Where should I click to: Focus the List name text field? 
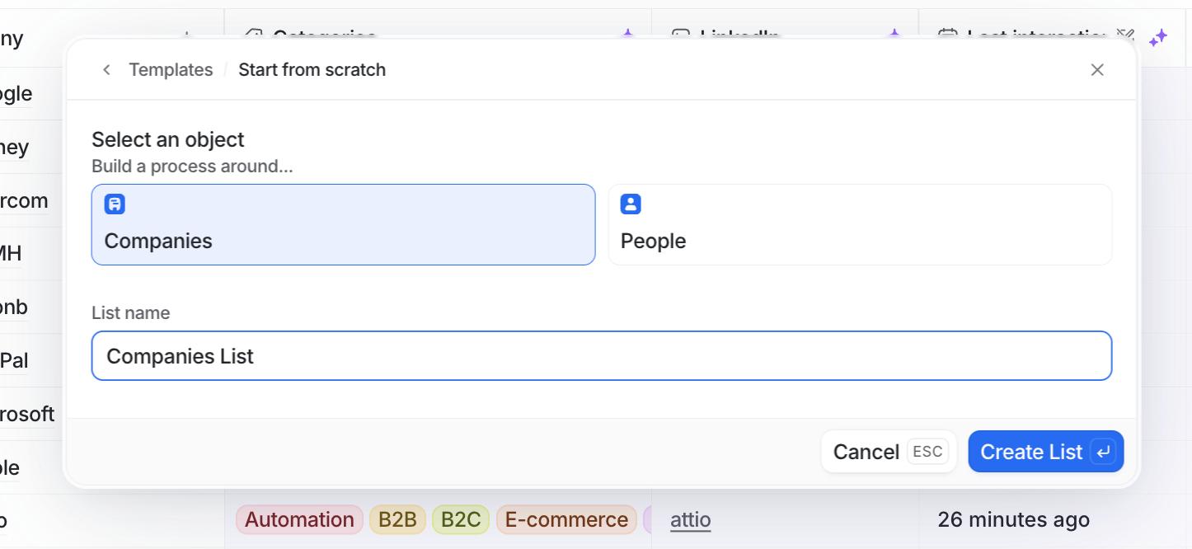tap(601, 356)
